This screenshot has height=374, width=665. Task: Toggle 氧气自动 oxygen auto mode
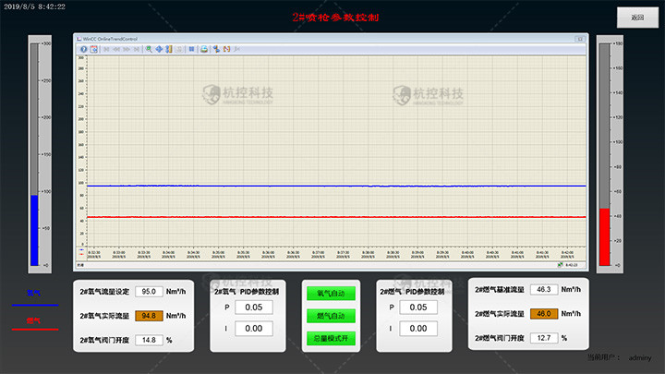point(331,294)
